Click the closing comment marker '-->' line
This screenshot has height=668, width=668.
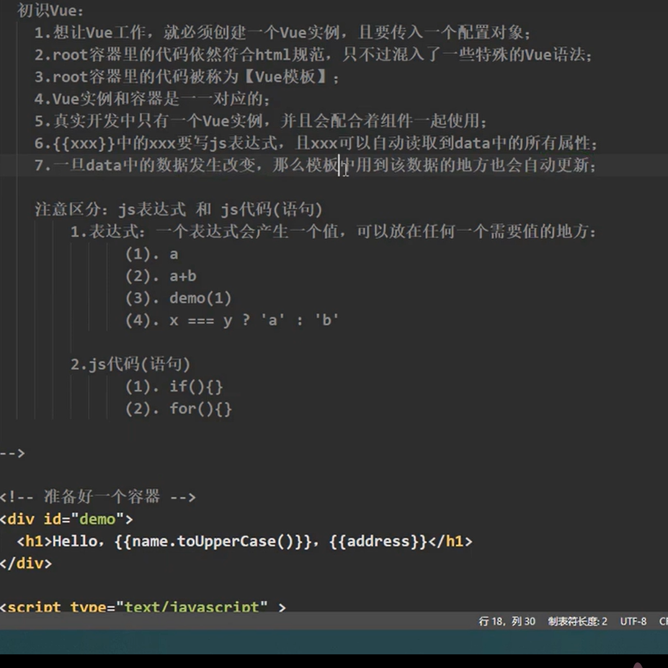coord(12,453)
